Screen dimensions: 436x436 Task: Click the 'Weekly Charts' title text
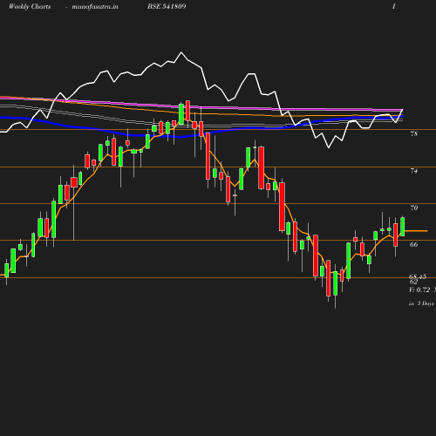(x=30, y=7)
